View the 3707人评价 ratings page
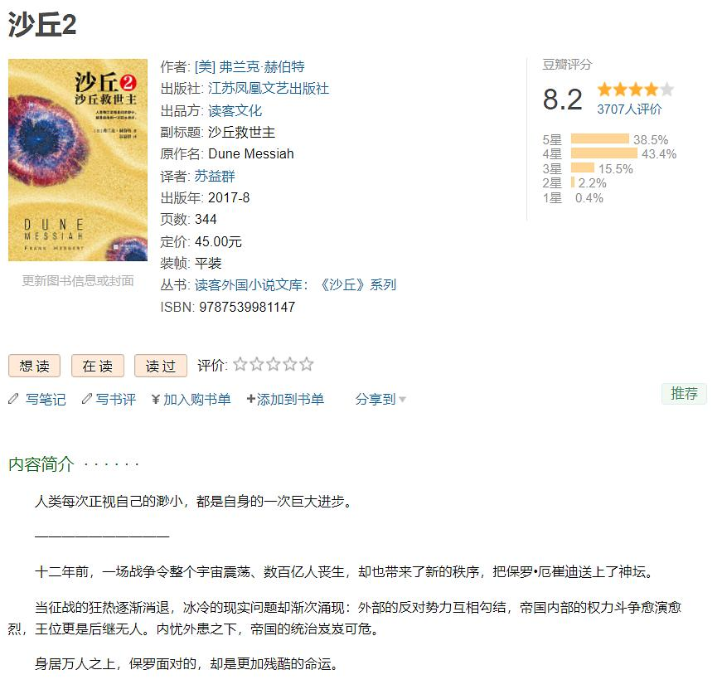The image size is (722, 699). tap(629, 109)
